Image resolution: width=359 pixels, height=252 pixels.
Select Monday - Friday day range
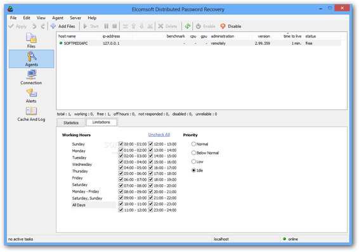pos(86,191)
